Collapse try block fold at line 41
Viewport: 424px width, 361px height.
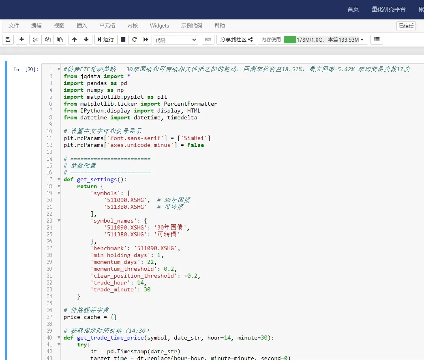(59, 344)
